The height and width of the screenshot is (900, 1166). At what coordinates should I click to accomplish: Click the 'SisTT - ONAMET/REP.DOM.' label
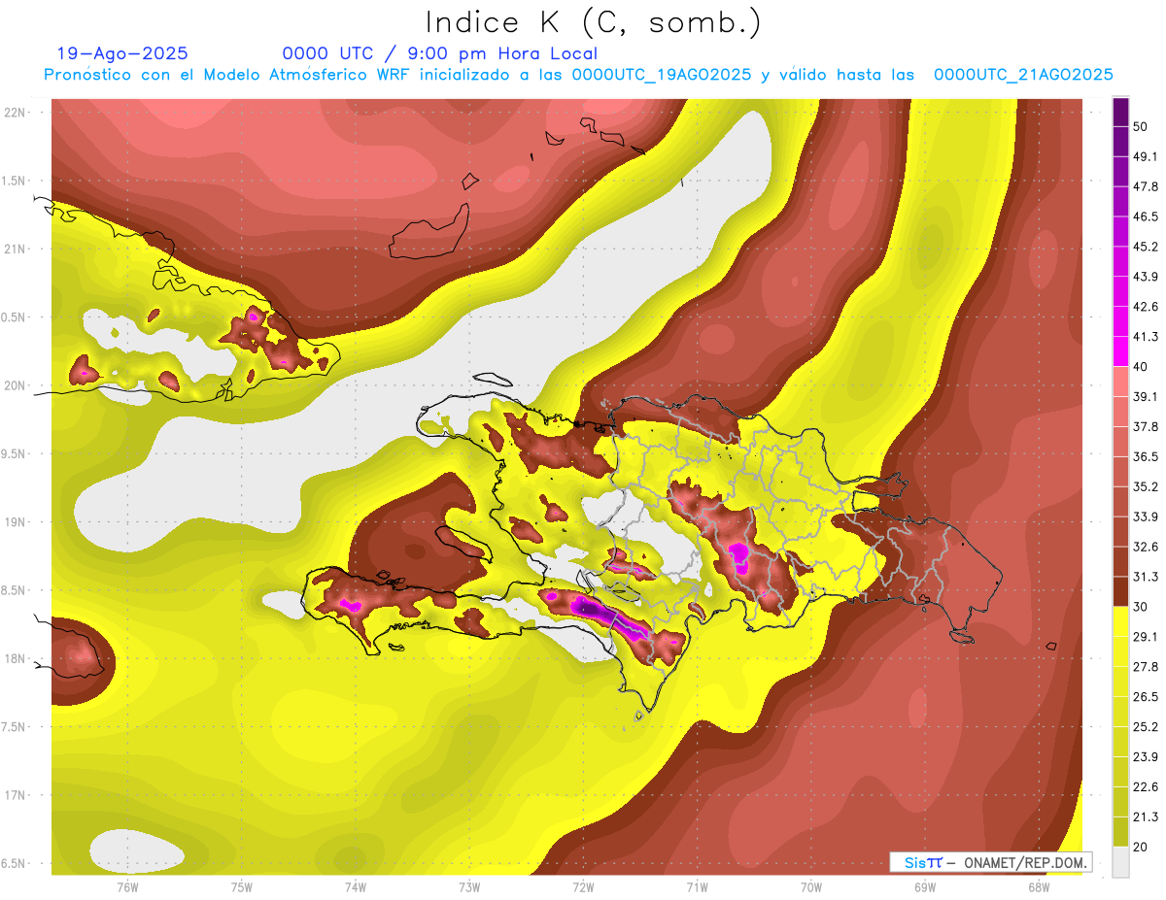990,862
